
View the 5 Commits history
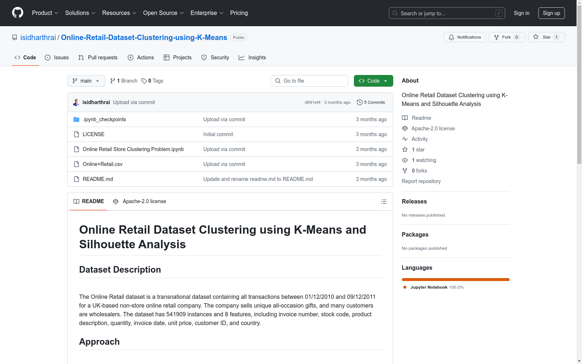pyautogui.click(x=371, y=102)
